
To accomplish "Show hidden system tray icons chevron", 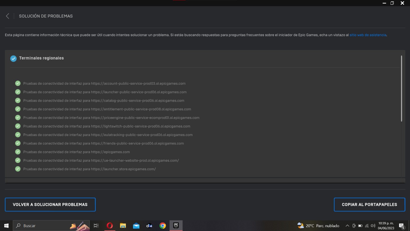I will click(347, 226).
